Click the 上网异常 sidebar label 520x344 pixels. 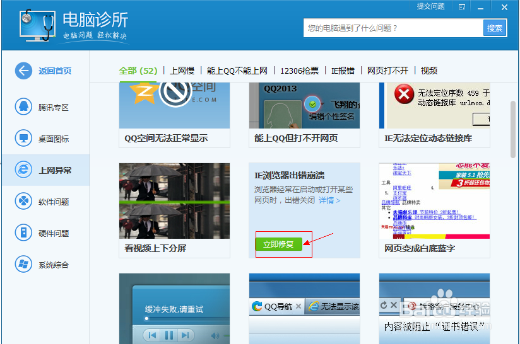tap(55, 170)
